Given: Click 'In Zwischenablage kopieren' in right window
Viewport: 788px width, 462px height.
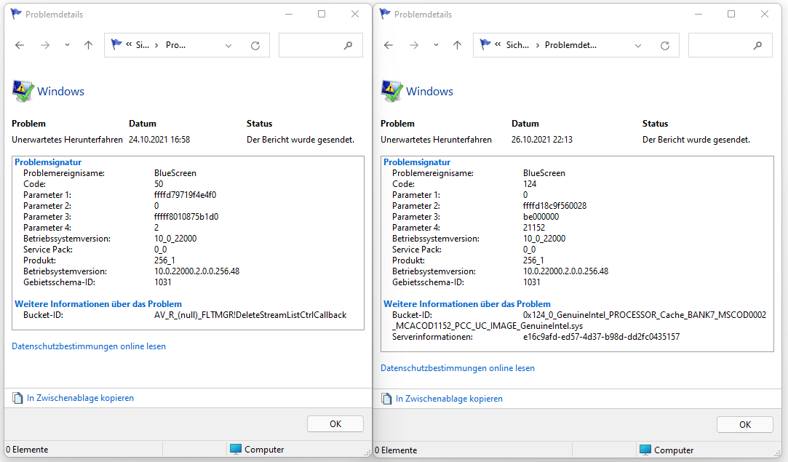Looking at the screenshot, I should (449, 399).
